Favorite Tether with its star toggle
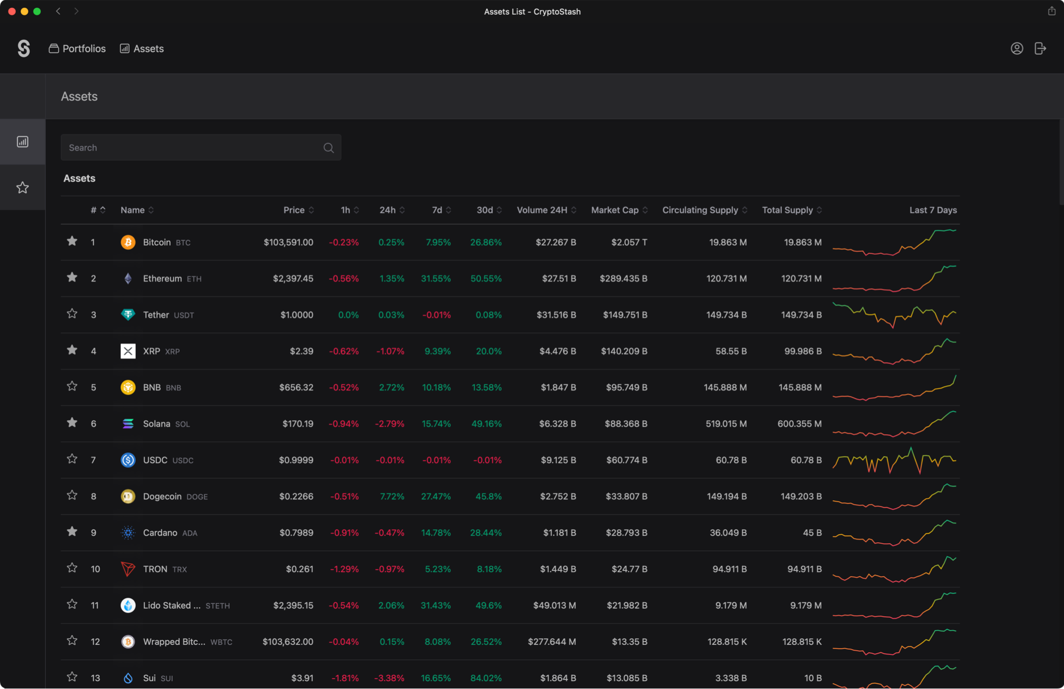This screenshot has height=689, width=1064. tap(72, 314)
